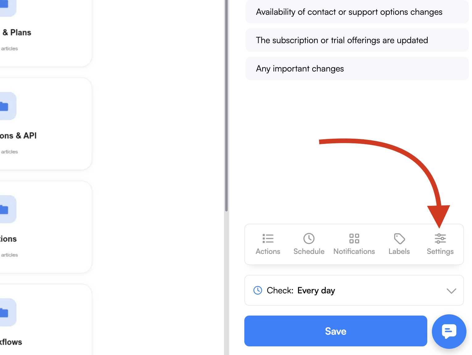Viewport: 472px width, 355px height.
Task: Select "Availability of contact or support options changes"
Action: tap(357, 12)
